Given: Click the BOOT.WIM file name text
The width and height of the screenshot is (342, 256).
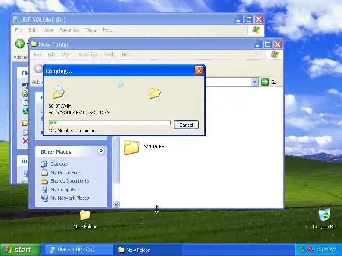Looking at the screenshot, I should 60,106.
